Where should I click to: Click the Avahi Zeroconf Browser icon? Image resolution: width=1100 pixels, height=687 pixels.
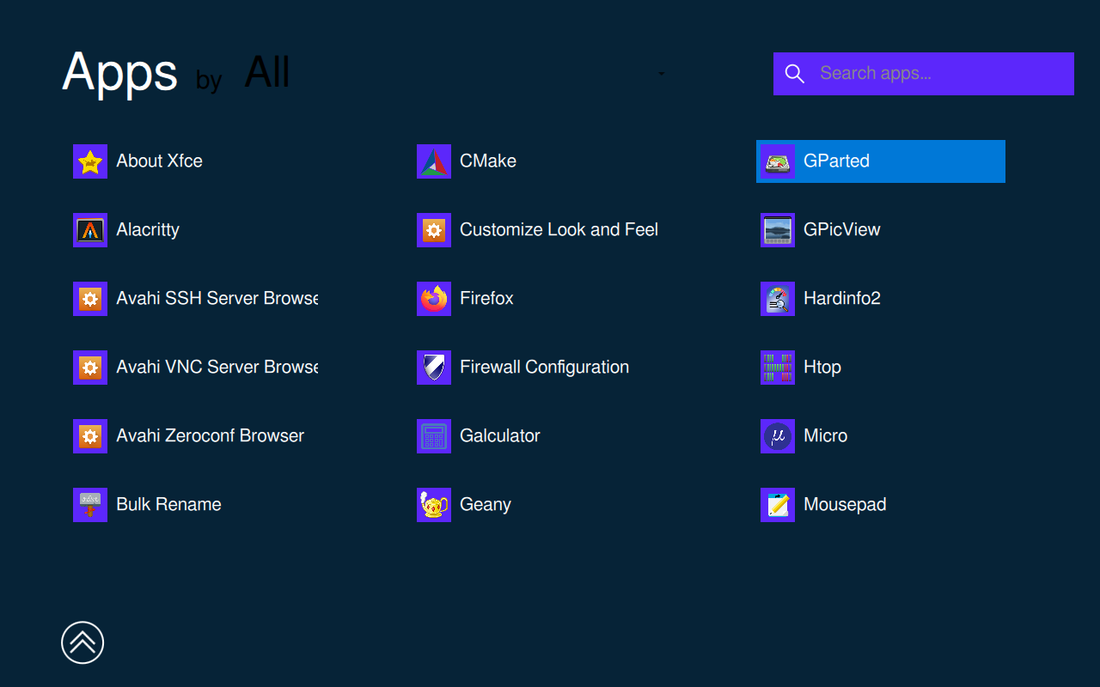point(90,436)
